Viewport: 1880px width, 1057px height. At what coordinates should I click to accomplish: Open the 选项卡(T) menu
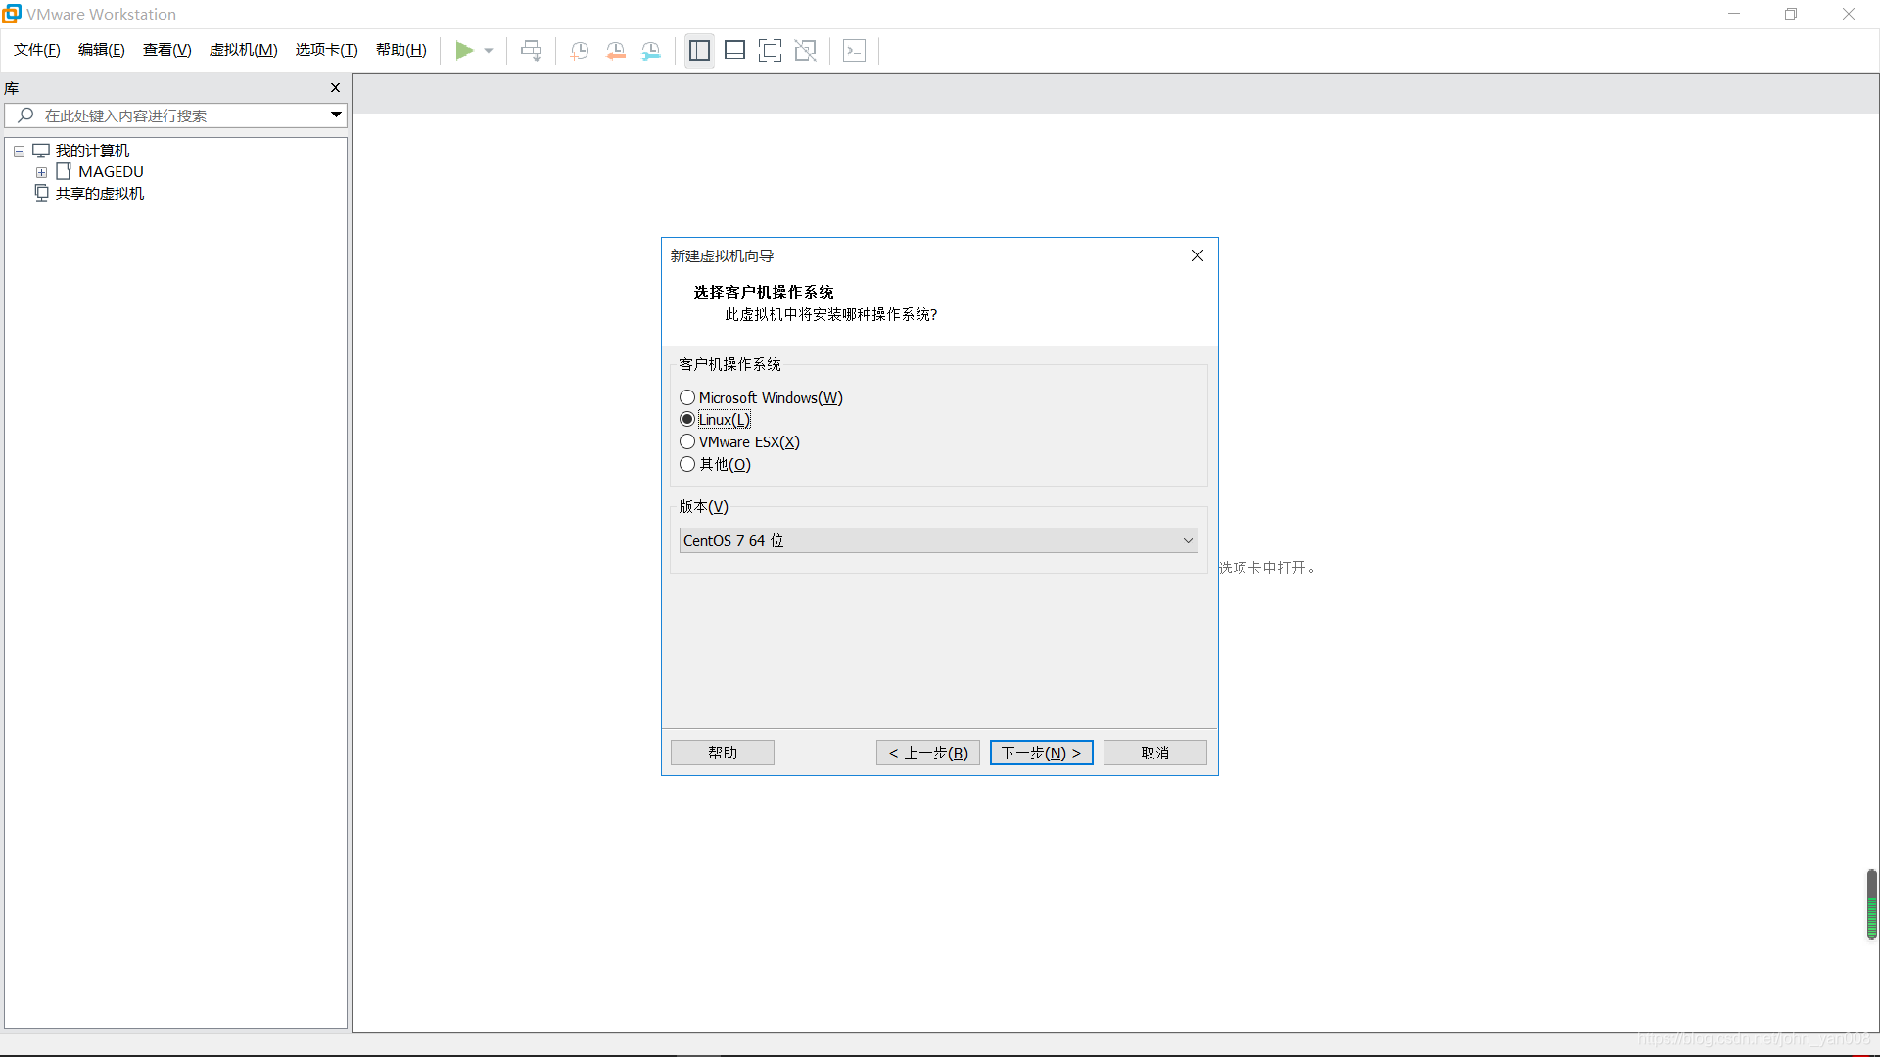pos(326,50)
